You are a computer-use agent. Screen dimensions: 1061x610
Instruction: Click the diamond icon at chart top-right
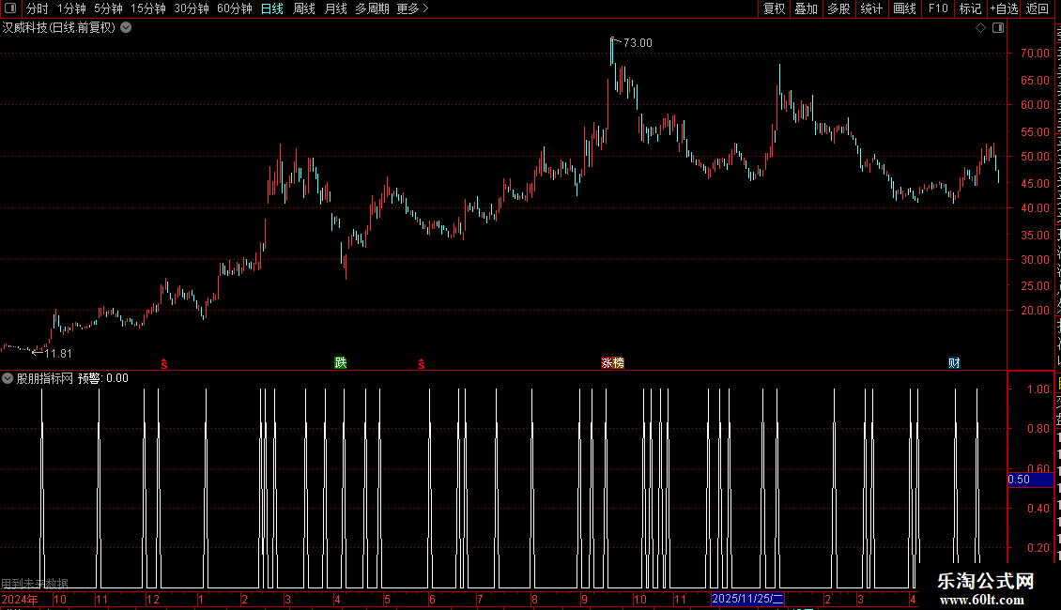tap(980, 28)
